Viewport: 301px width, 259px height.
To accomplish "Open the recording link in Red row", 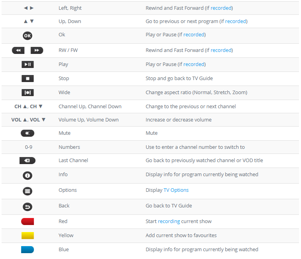I will tap(169, 221).
